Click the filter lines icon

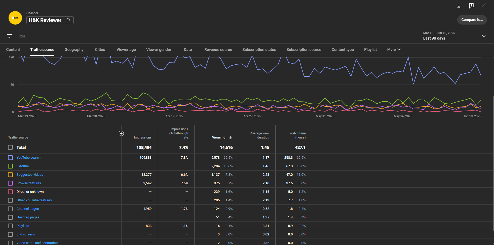click(9, 36)
